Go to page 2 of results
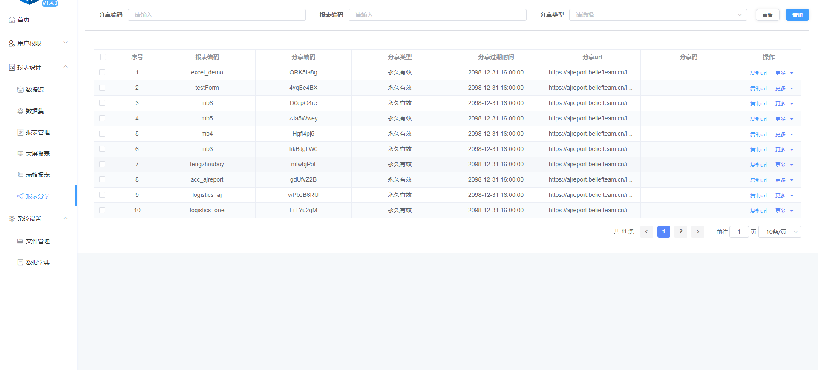818x370 pixels. [681, 232]
